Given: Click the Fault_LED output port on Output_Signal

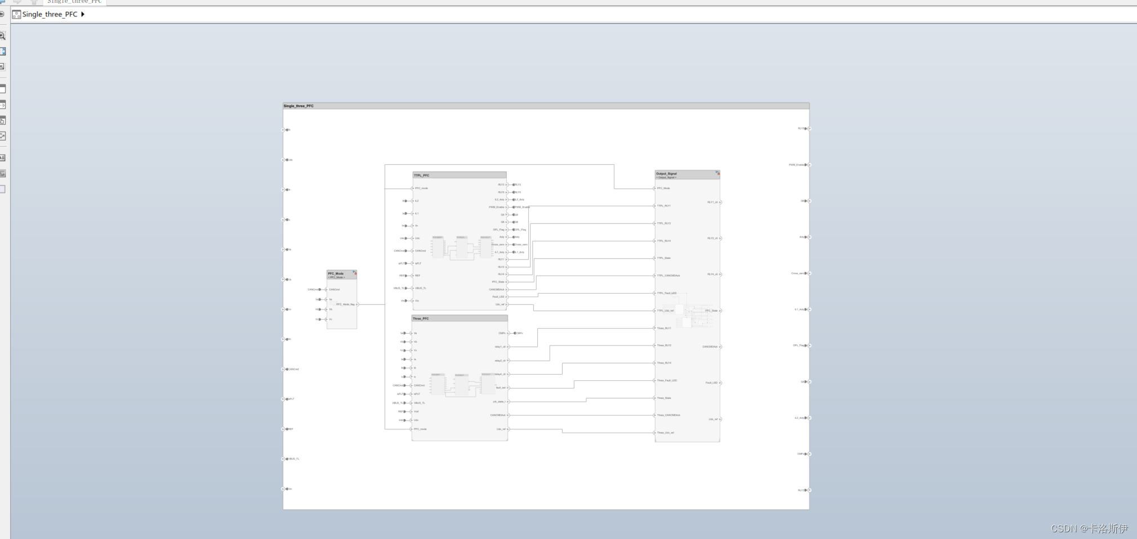Looking at the screenshot, I should pyautogui.click(x=720, y=383).
